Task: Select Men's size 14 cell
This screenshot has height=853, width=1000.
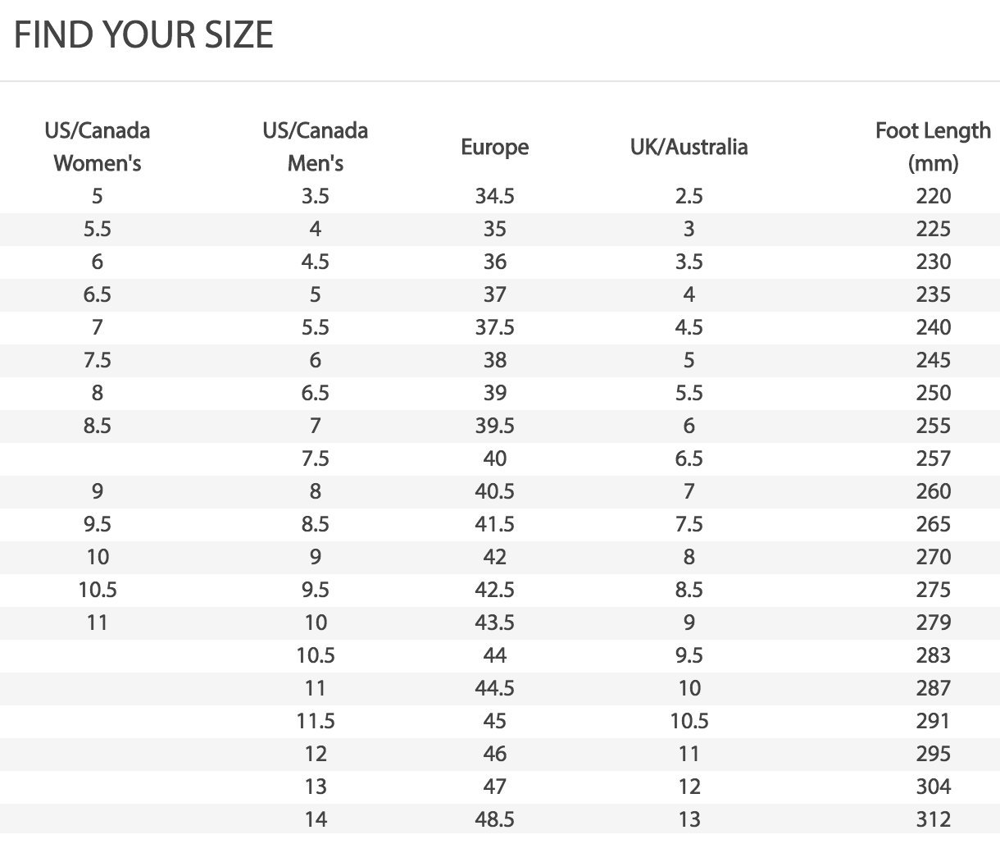Action: pyautogui.click(x=316, y=819)
